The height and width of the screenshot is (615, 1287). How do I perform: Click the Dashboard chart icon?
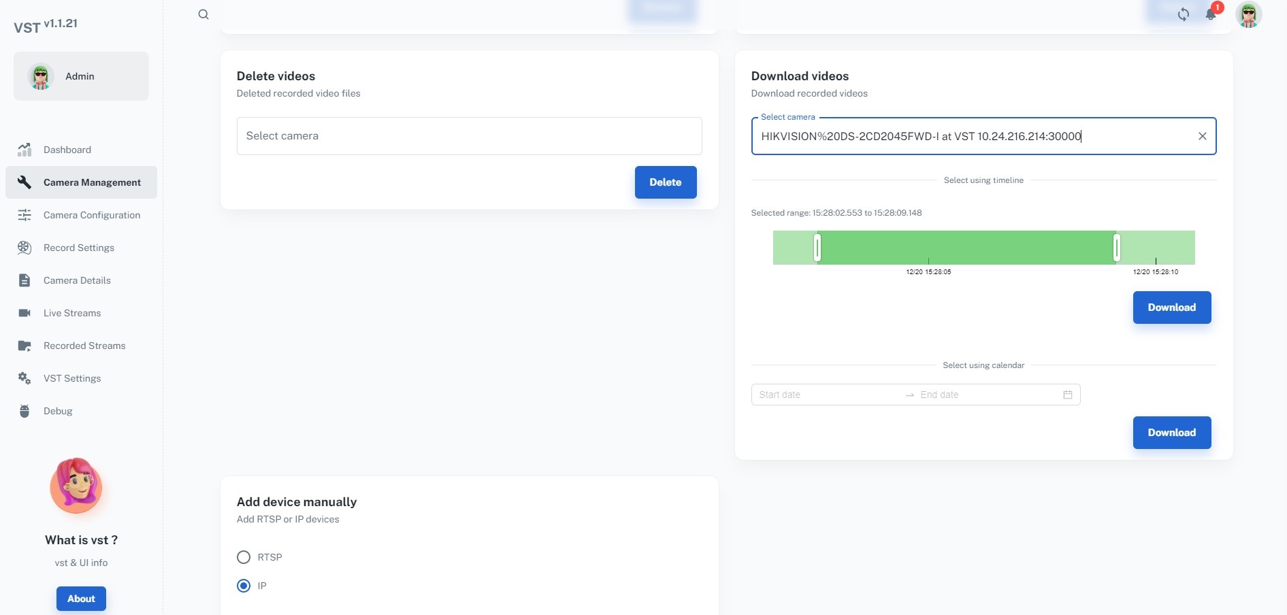click(25, 150)
